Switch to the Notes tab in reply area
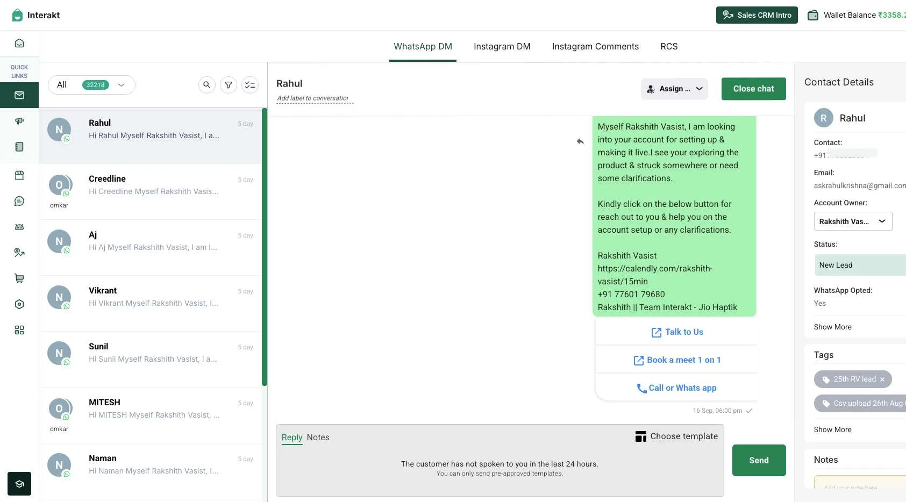 pos(318,437)
